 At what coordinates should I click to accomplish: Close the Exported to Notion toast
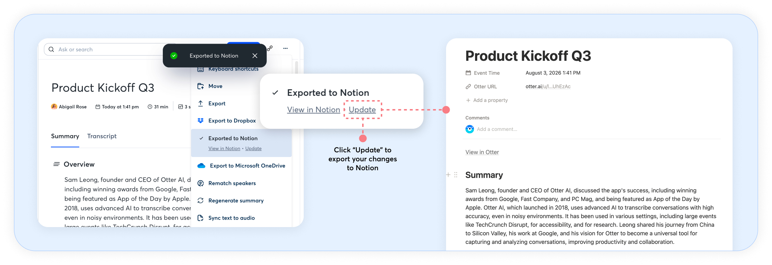[255, 56]
